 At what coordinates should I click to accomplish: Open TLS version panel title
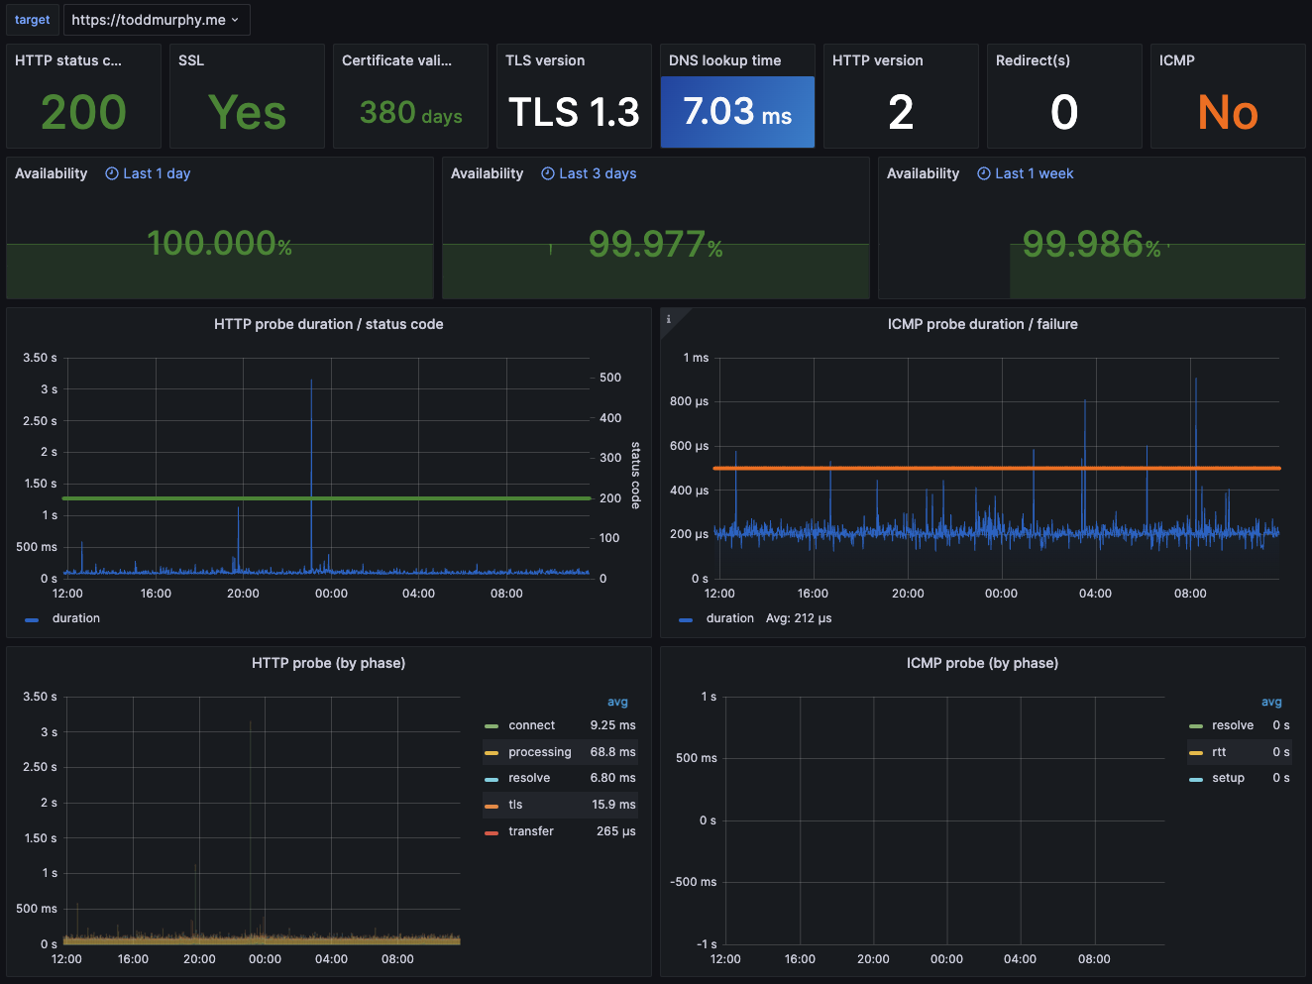tap(545, 60)
